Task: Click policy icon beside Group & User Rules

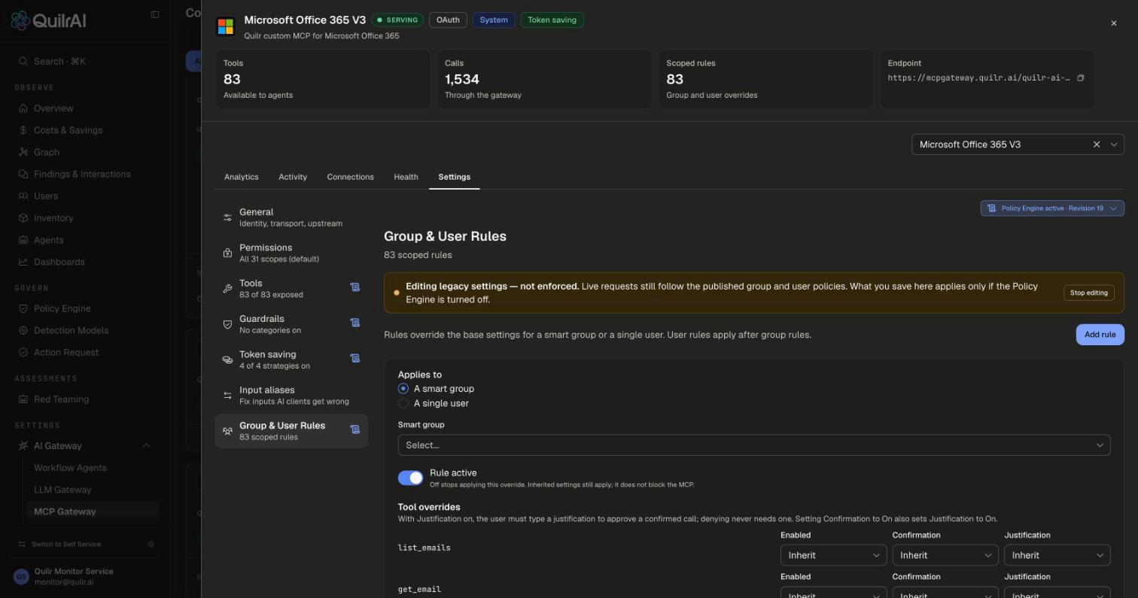Action: coord(355,430)
